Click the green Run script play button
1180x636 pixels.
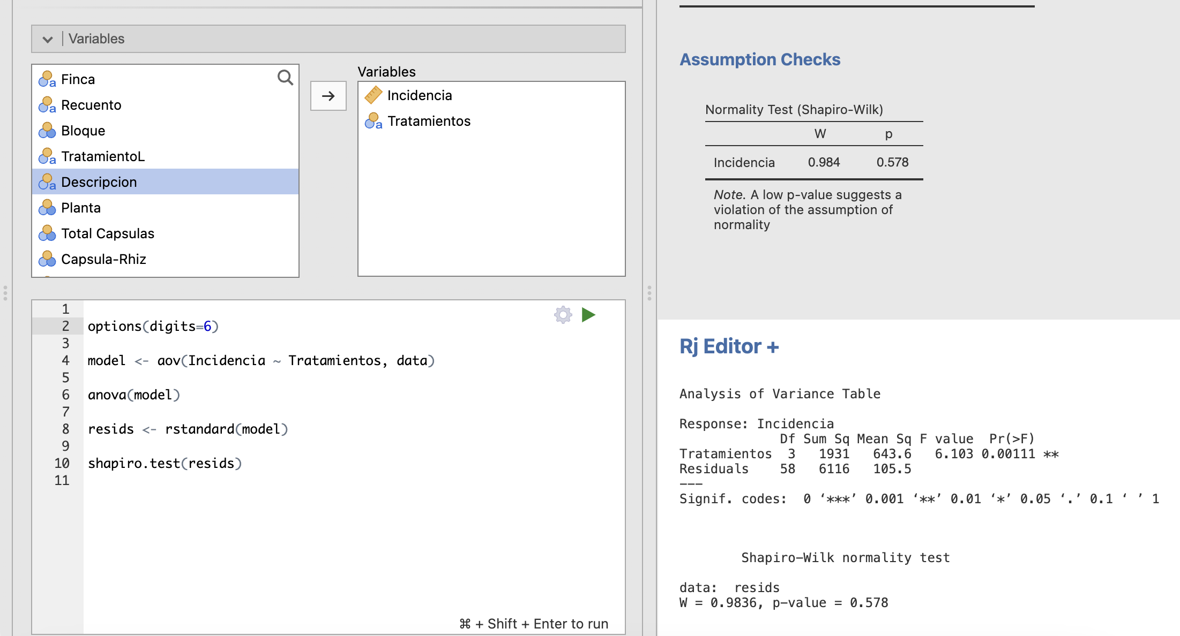588,315
